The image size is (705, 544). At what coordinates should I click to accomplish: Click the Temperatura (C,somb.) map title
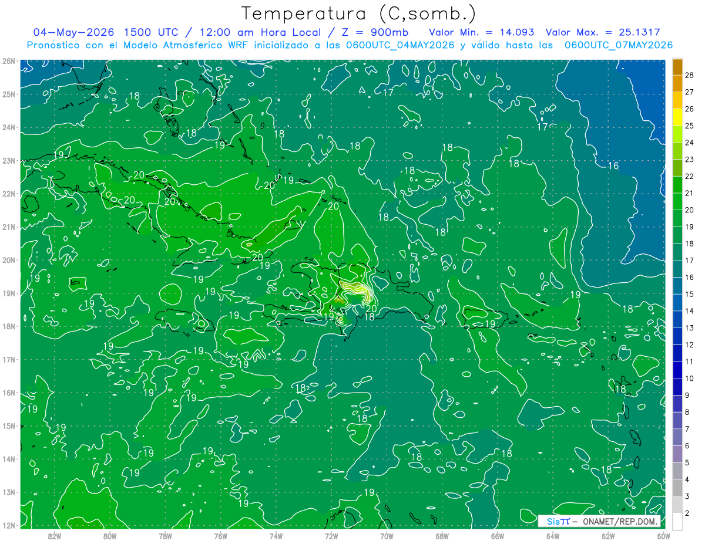click(359, 13)
